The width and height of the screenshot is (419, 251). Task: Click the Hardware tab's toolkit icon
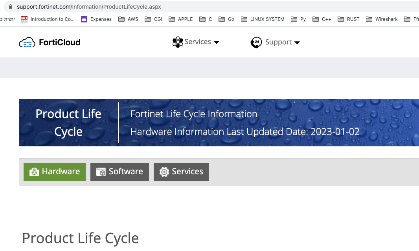34,172
